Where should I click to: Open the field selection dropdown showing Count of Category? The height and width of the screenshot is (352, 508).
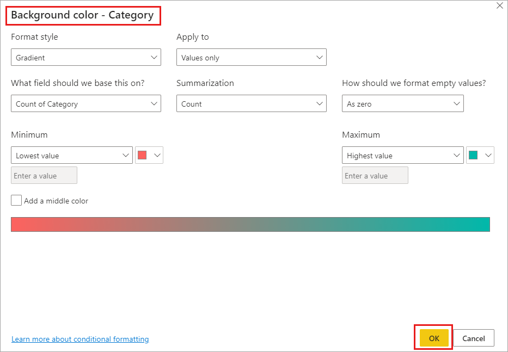pos(85,104)
